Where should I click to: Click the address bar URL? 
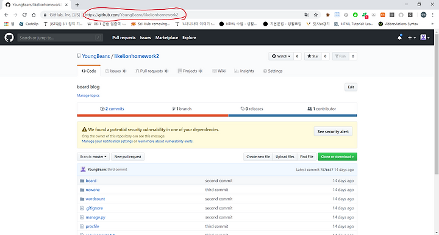[x=131, y=15]
